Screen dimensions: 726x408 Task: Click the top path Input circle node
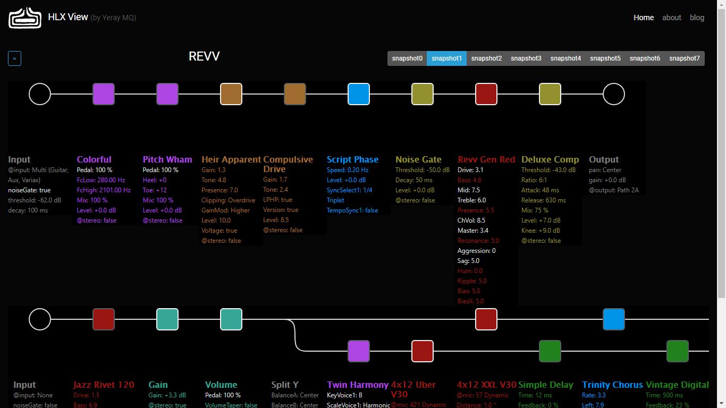coord(40,94)
